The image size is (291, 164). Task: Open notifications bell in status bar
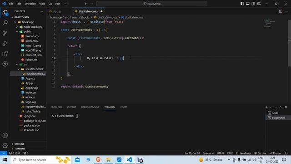(286, 153)
